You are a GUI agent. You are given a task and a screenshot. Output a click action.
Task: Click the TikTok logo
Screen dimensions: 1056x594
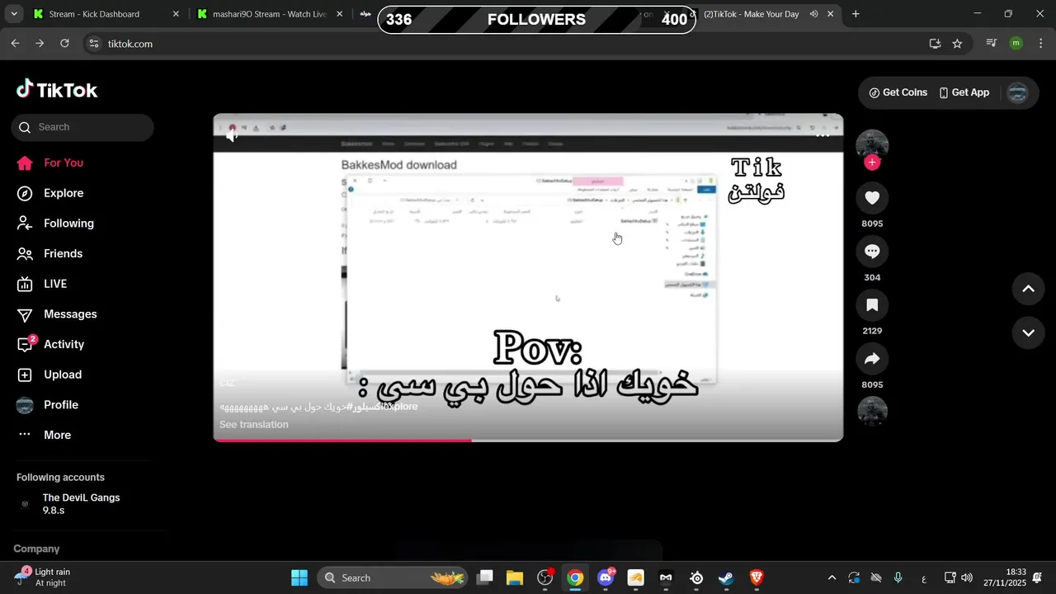57,90
